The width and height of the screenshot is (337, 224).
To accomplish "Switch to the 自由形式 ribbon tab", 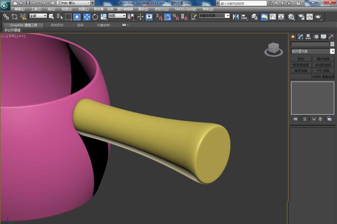I will (x=57, y=25).
